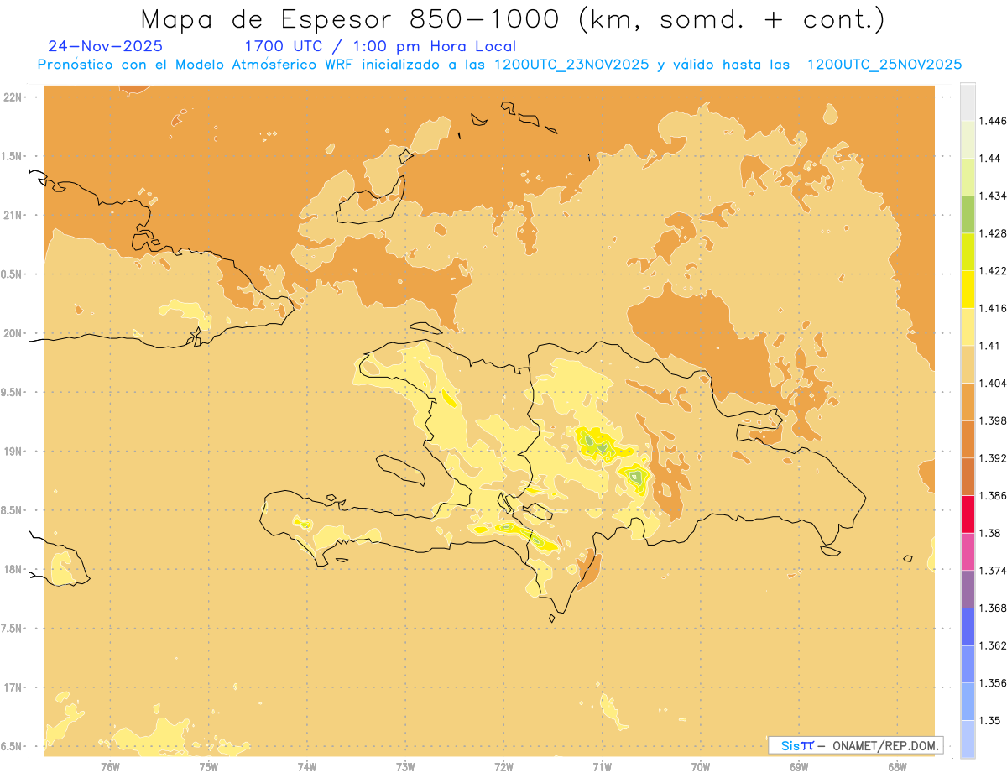Select the green legend swatch below 1.434
Screen dimensions: 1007x778
tap(968, 214)
